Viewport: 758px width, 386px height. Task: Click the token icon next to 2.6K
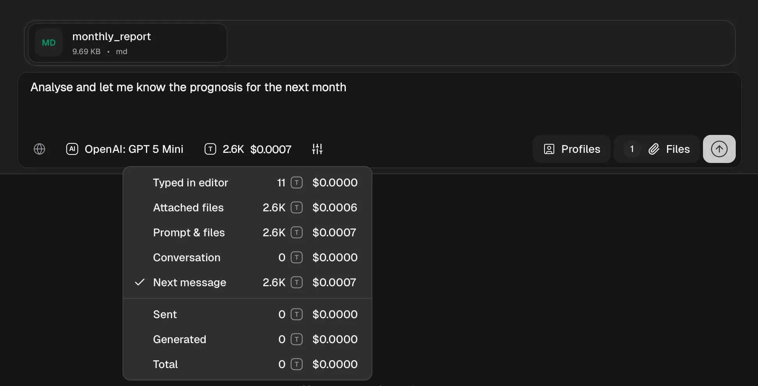click(x=210, y=149)
